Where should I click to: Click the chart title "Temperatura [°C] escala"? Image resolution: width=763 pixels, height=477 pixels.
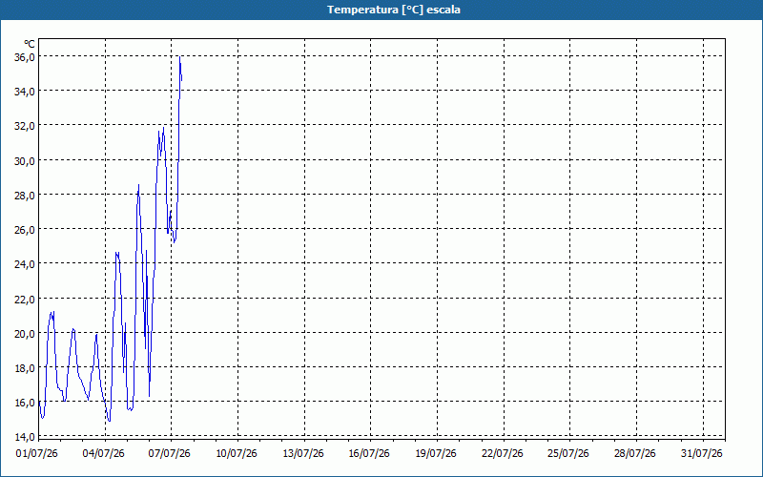coord(394,10)
